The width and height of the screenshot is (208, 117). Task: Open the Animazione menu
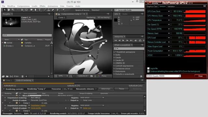point(53,6)
